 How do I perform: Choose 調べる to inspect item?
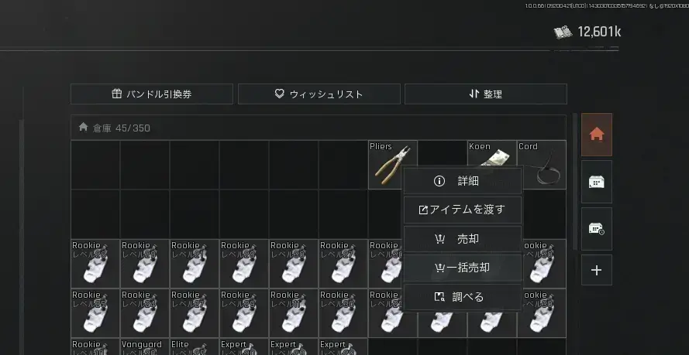(463, 297)
